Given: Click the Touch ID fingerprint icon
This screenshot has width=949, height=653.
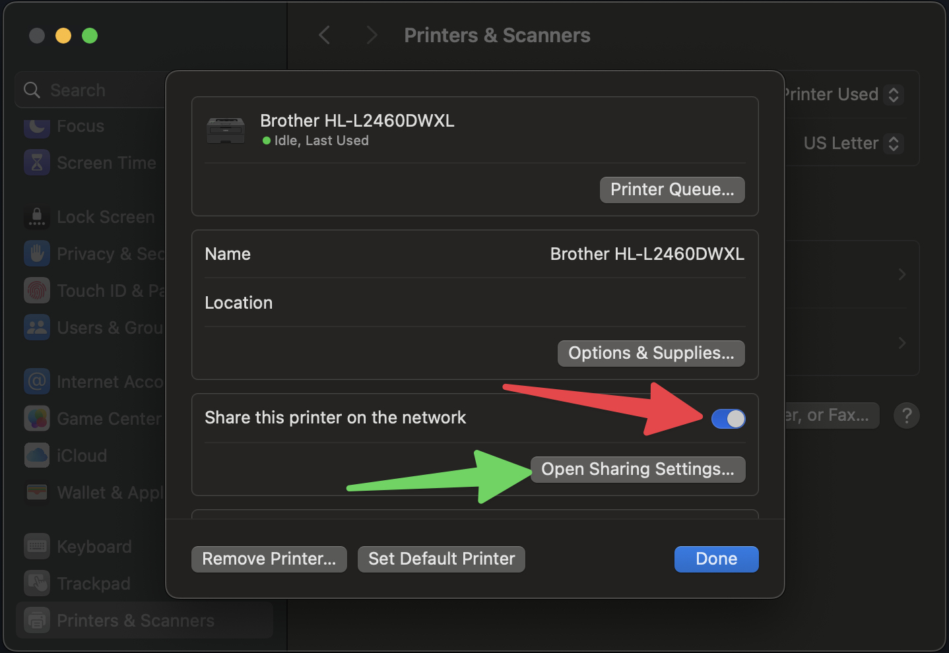Looking at the screenshot, I should click(x=37, y=290).
